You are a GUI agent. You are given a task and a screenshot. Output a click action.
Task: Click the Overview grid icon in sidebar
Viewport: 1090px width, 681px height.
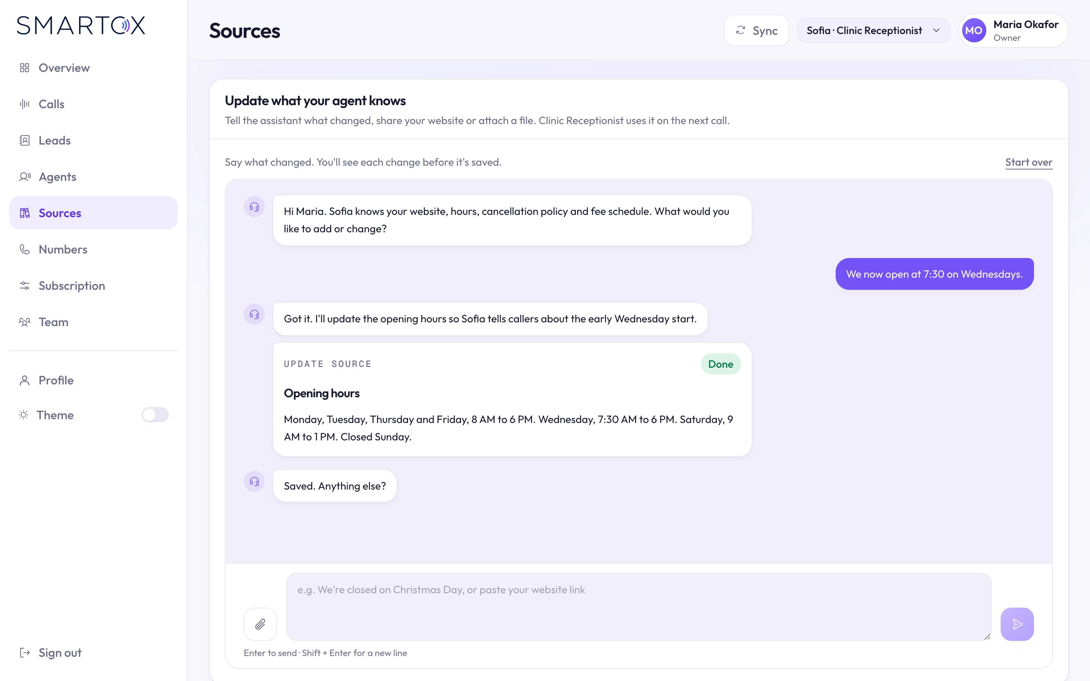[25, 68]
